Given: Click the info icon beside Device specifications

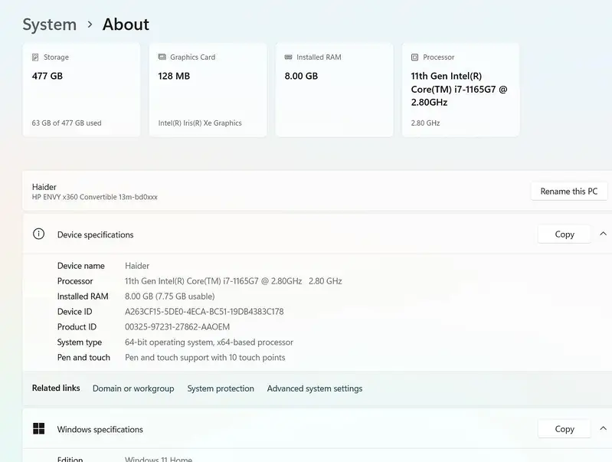Looking at the screenshot, I should click(38, 234).
